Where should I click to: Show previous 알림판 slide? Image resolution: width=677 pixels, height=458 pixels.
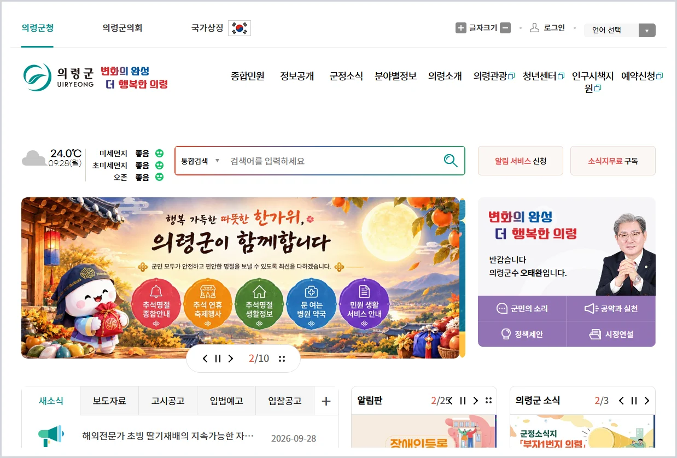point(450,401)
